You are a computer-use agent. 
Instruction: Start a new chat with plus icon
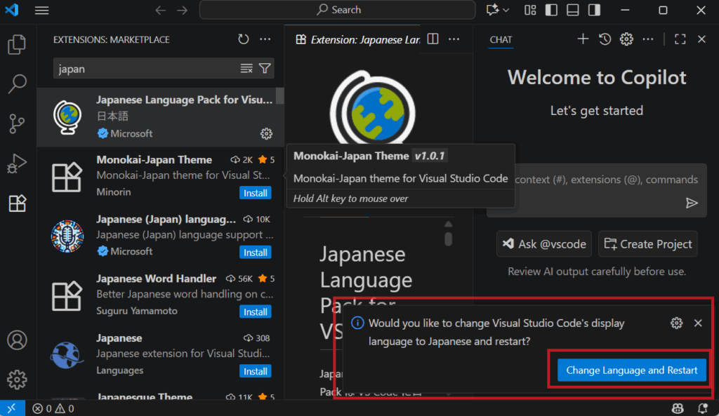583,39
